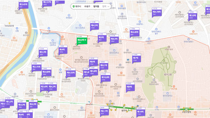Open the 매 4억 marker near 대구중앙고등학교
The height and width of the screenshot is (118, 210).
click(63, 50)
